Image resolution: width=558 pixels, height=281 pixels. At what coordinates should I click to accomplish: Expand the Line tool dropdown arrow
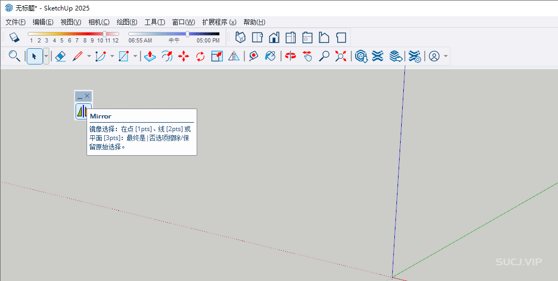click(x=89, y=56)
